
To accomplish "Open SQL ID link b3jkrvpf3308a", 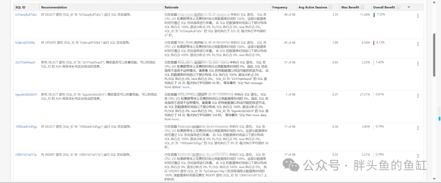I will click(x=25, y=43).
